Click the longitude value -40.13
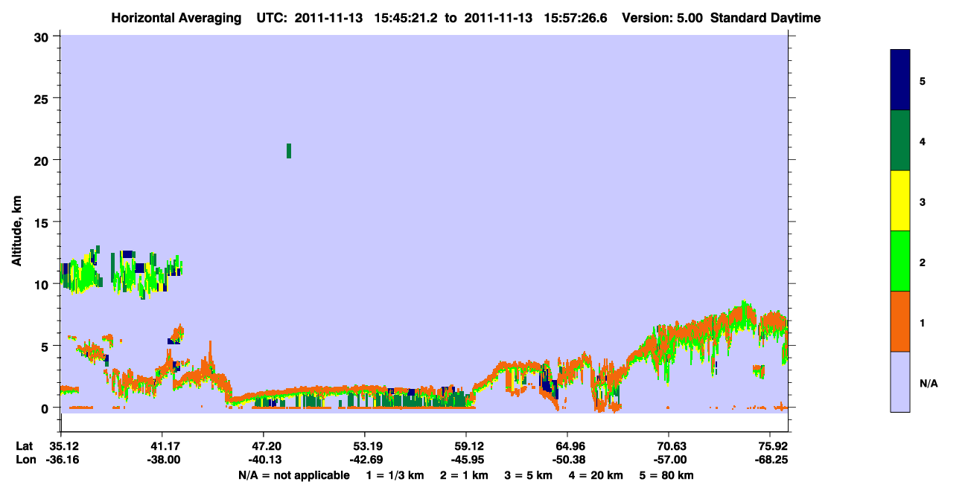Screen dimensions: 968x496 pos(264,460)
